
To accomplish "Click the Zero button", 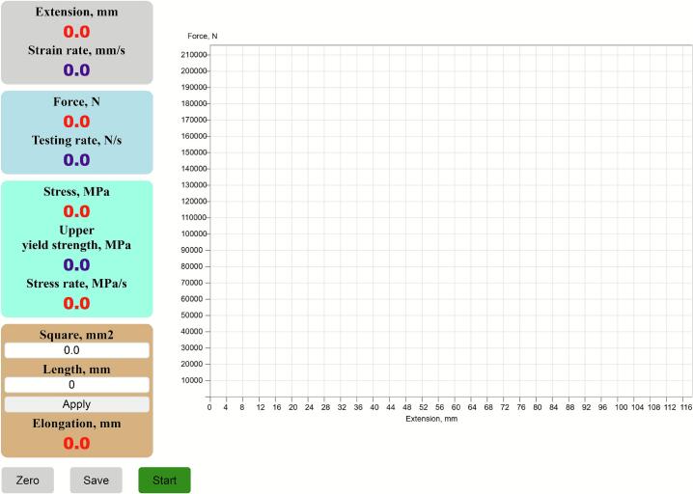I will [x=27, y=480].
